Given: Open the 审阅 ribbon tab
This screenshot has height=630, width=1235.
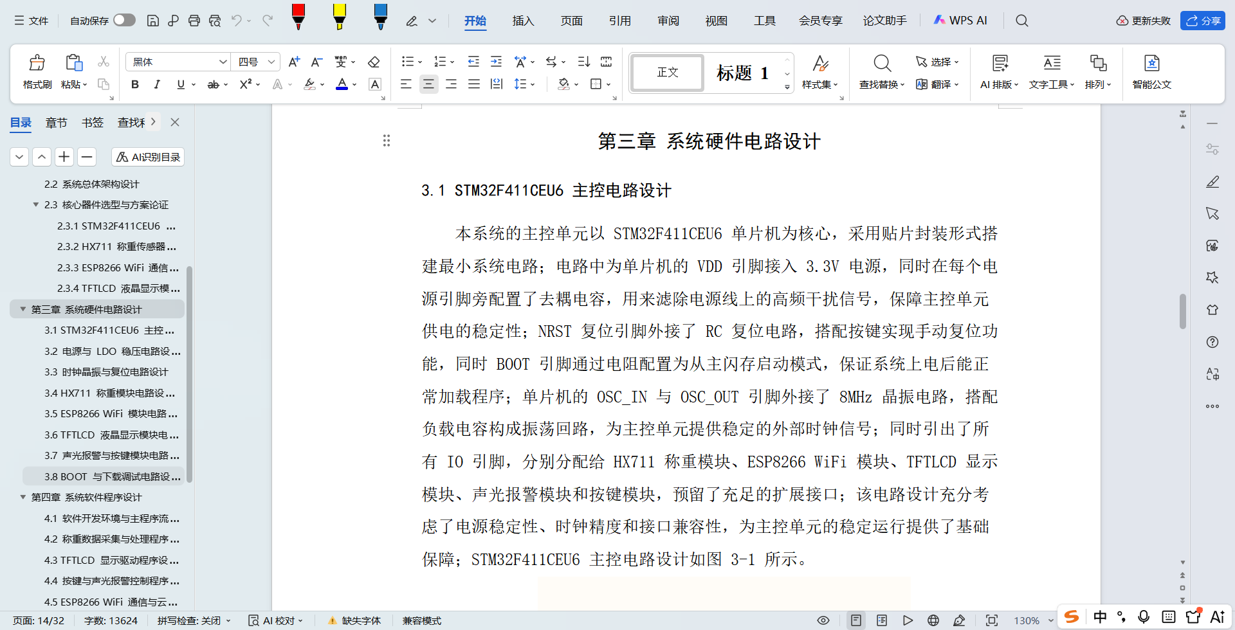Looking at the screenshot, I should coord(668,21).
